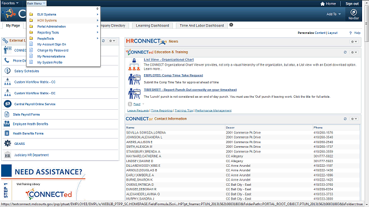
Task: Click the RSS Feed icon
Action: coord(130,104)
